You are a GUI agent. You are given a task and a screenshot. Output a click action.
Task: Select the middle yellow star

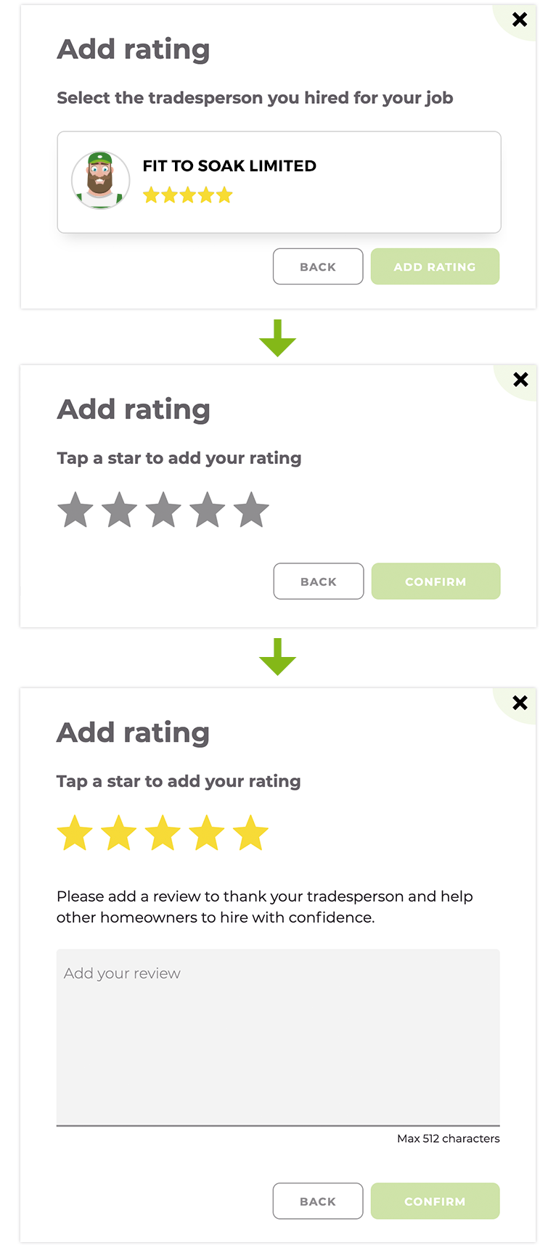point(163,833)
